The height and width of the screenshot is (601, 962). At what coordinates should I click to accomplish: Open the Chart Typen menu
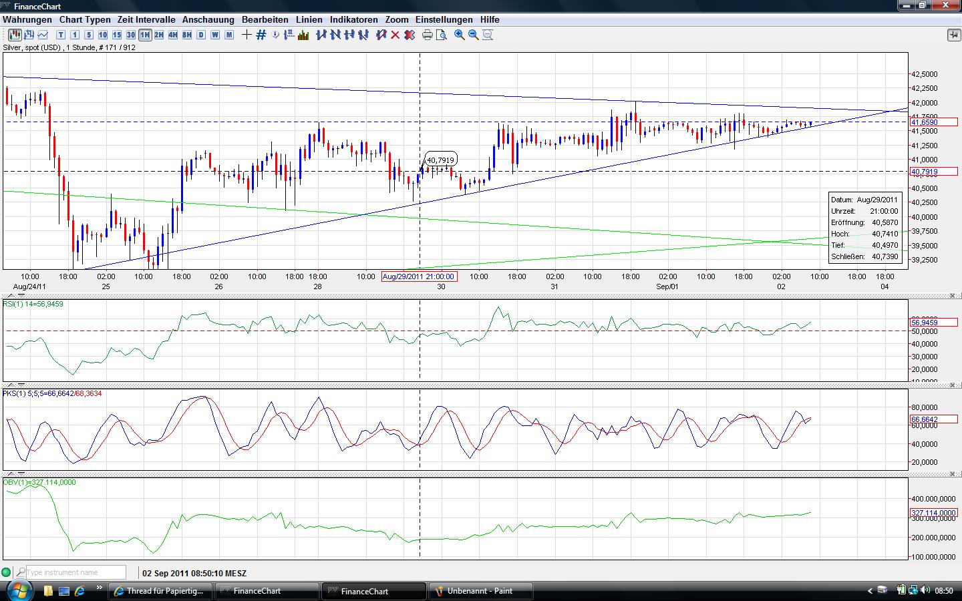[85, 19]
